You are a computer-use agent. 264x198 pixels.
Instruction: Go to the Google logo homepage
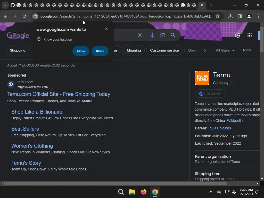(x=18, y=35)
